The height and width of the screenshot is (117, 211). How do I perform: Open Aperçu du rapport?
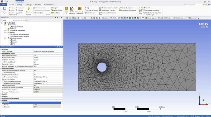coord(126,8)
